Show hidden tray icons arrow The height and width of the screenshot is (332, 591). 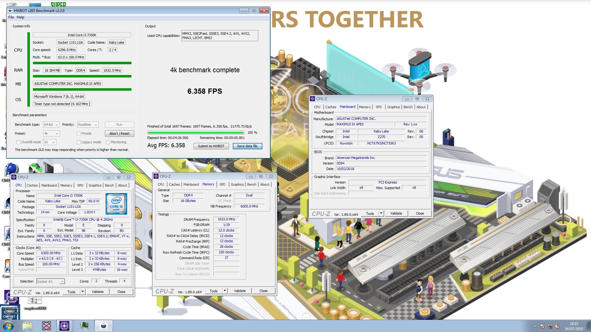click(x=535, y=326)
